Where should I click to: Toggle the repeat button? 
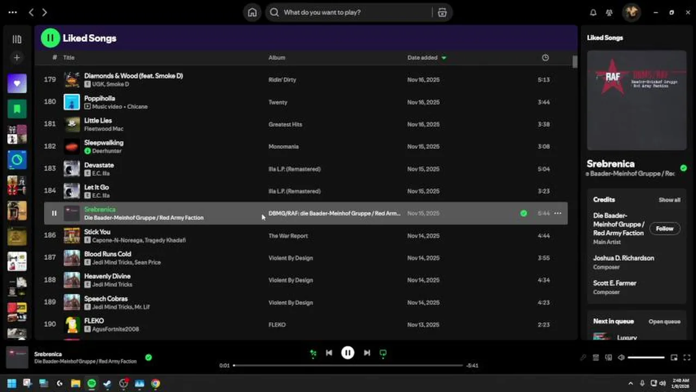tap(383, 353)
